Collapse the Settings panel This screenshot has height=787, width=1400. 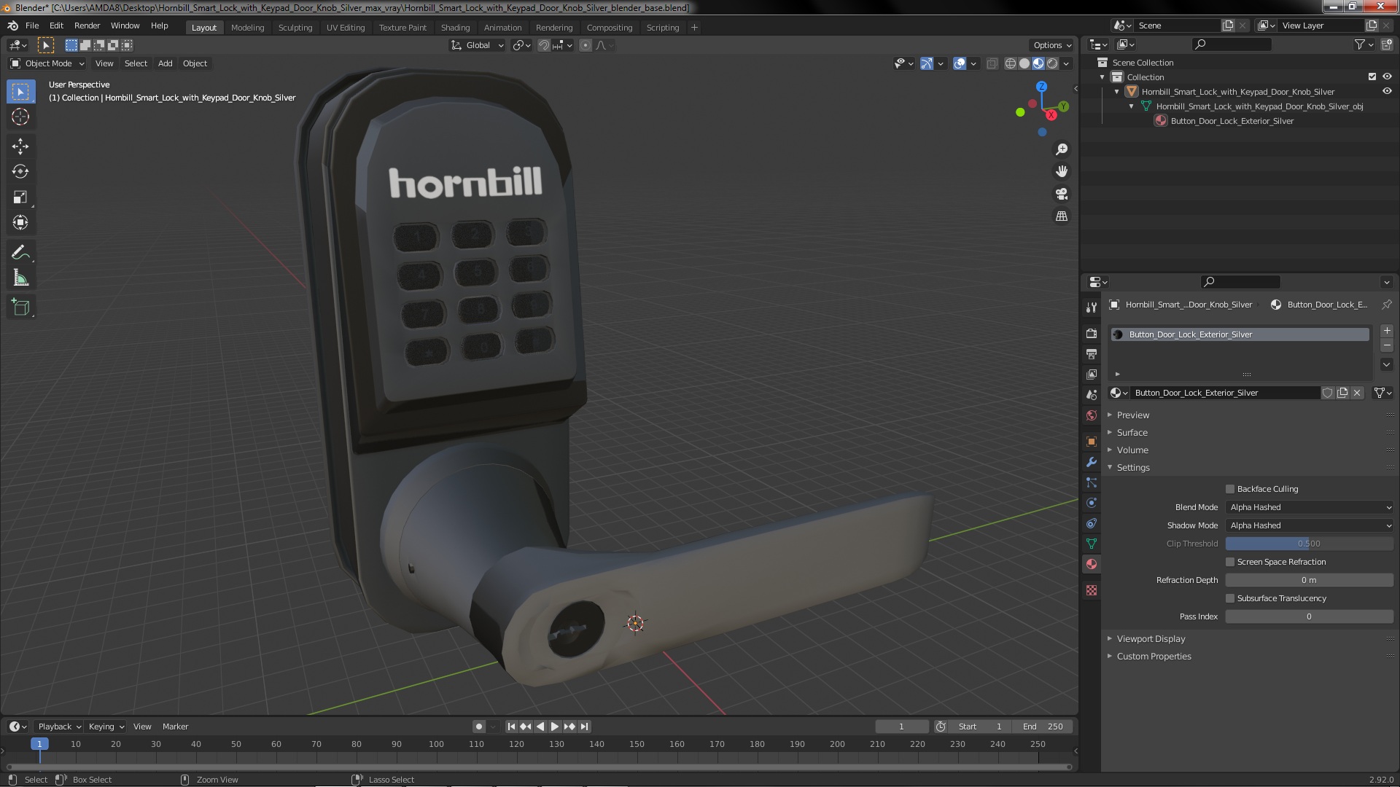[x=1132, y=468]
